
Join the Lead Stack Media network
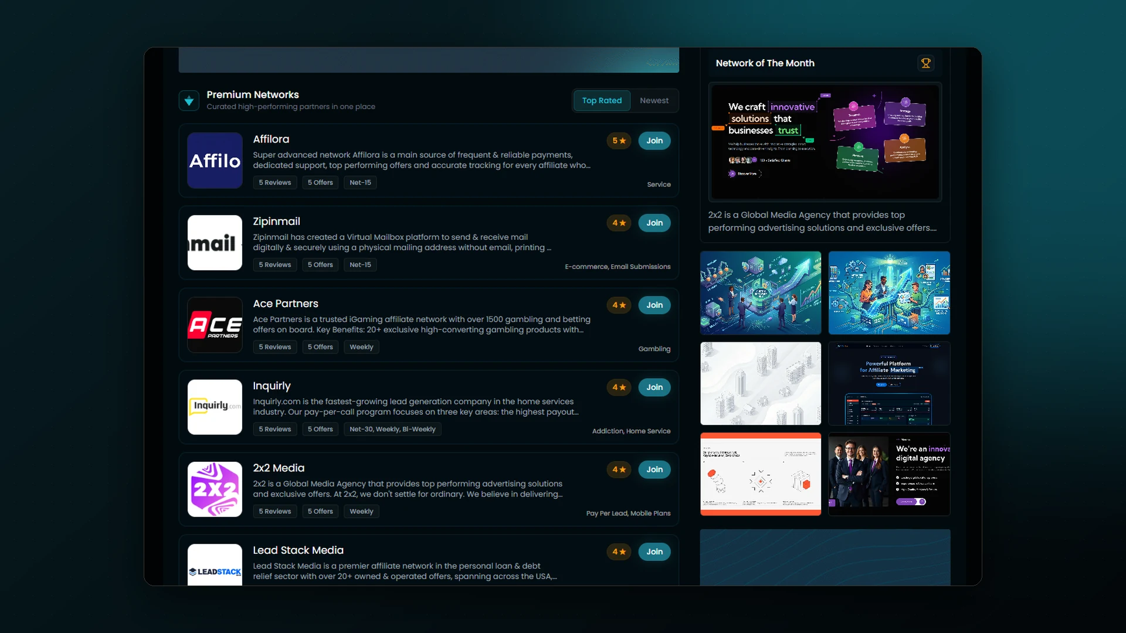click(x=654, y=552)
